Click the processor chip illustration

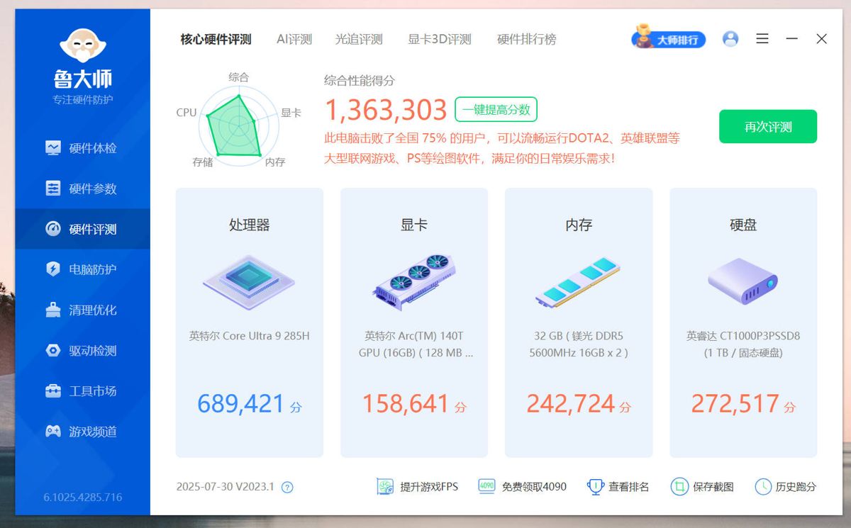click(249, 282)
